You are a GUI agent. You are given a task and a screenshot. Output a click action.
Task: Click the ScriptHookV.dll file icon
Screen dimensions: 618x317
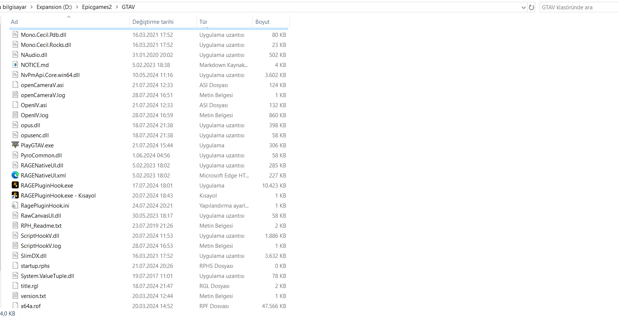(x=15, y=236)
